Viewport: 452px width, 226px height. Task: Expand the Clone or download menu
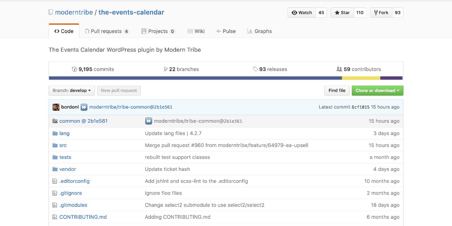377,90
